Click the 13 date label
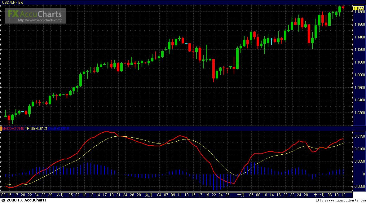The image size is (366, 203). tap(186, 195)
